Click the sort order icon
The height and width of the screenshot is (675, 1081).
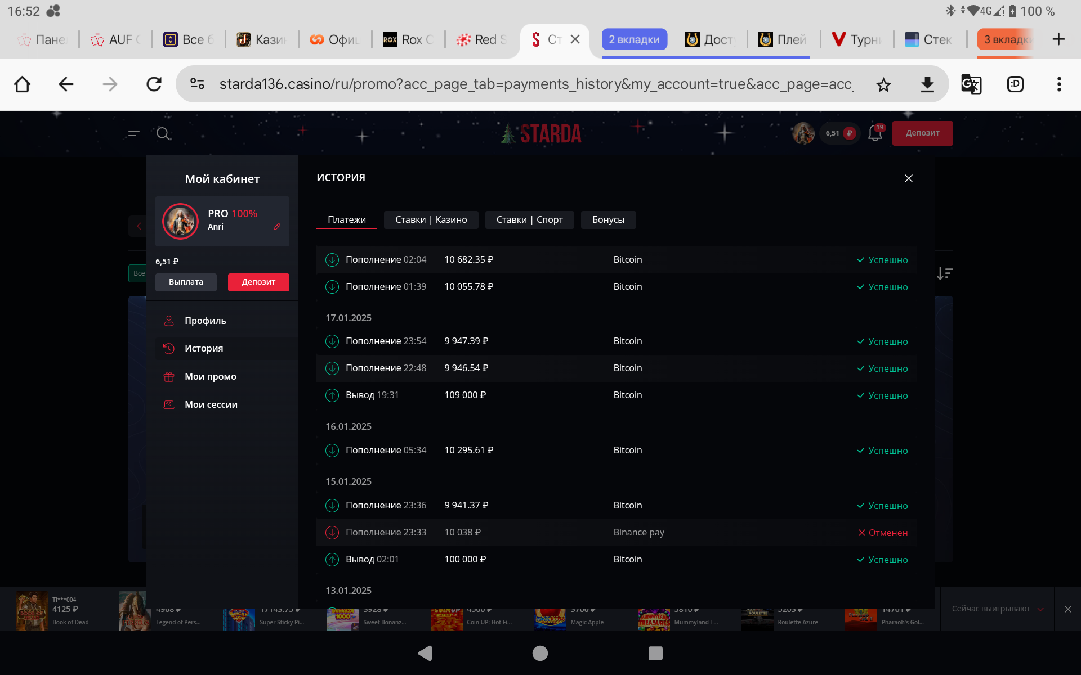click(x=945, y=273)
